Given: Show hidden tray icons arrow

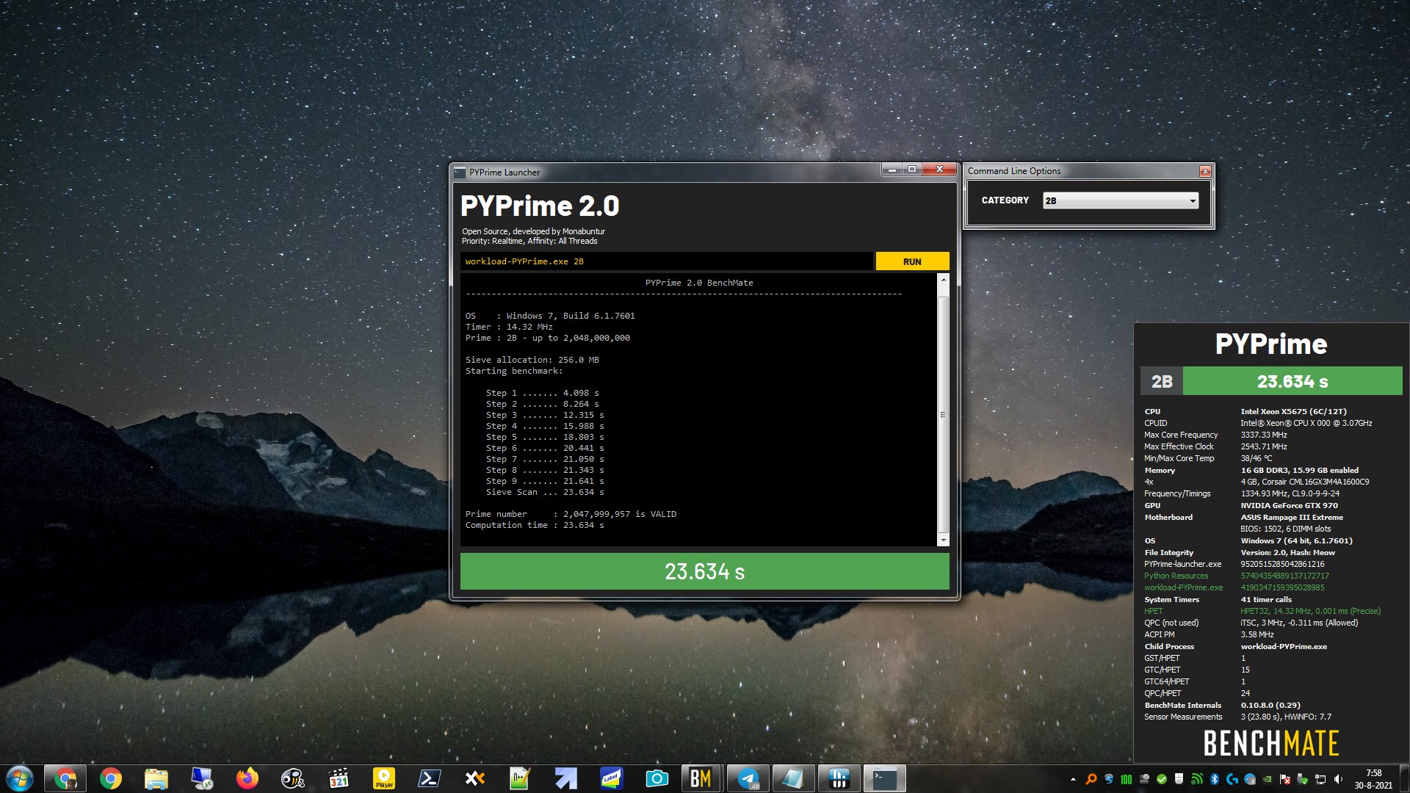Looking at the screenshot, I should coord(1073,779).
